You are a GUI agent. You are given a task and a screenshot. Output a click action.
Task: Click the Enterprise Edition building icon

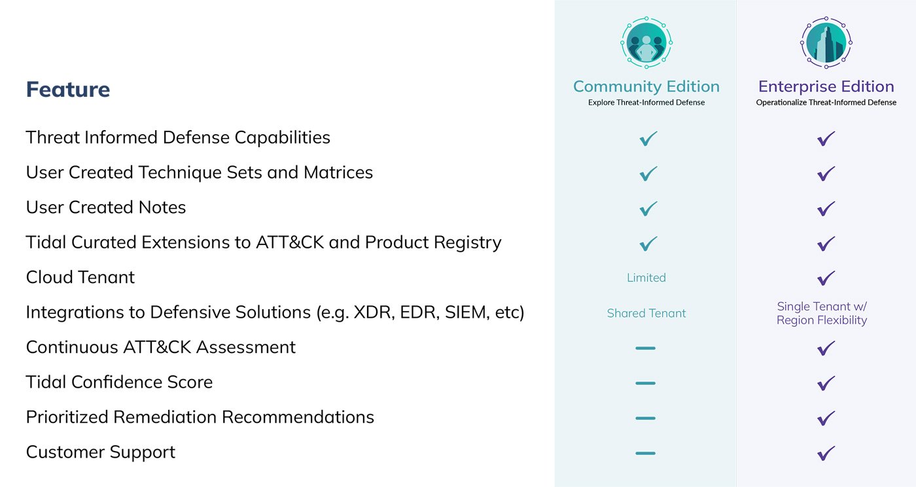coord(826,42)
